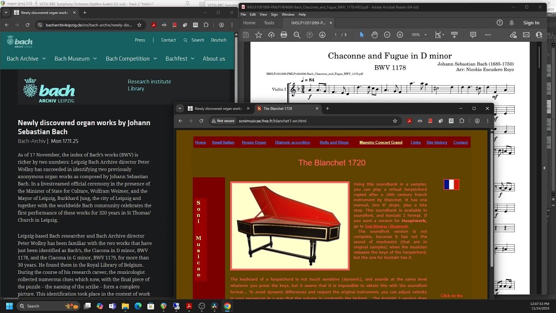The width and height of the screenshot is (556, 313).
Task: Click the Windows taskbar search box
Action: click(x=49, y=306)
